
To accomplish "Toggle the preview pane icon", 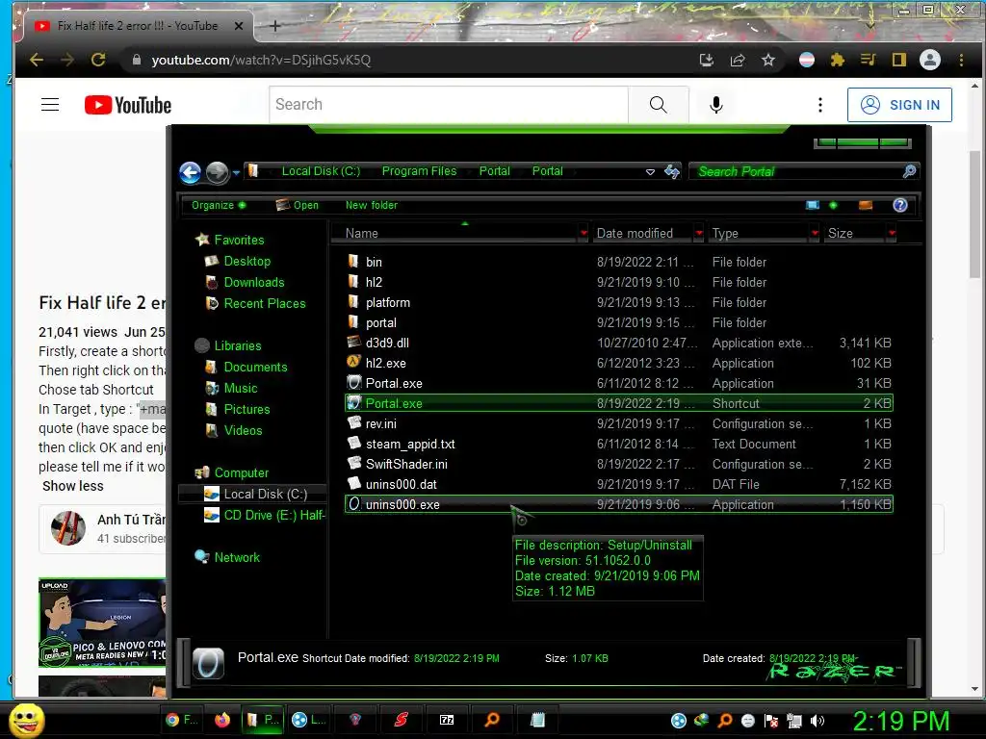I will tap(866, 205).
